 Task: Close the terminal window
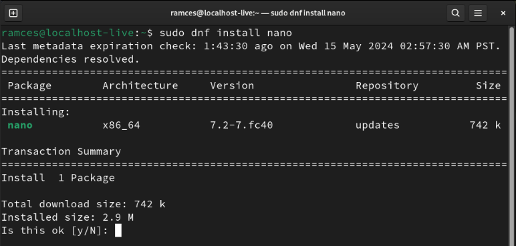click(x=503, y=13)
